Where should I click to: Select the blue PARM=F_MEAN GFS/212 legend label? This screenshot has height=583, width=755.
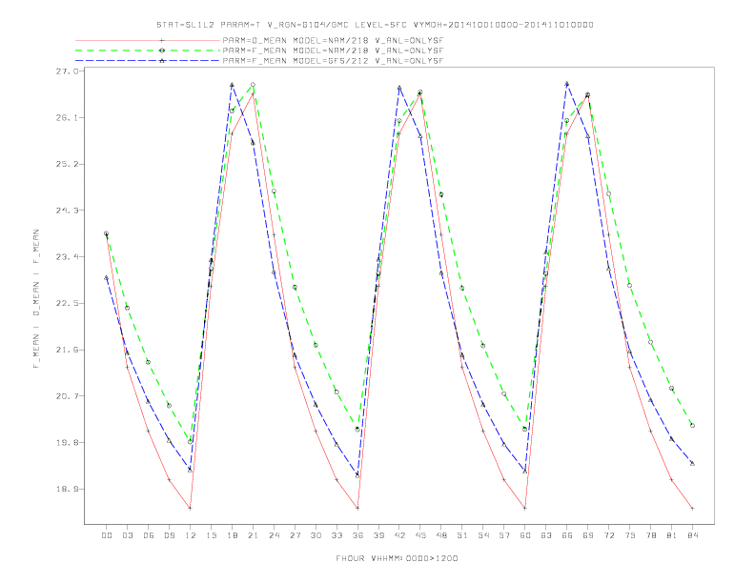tap(333, 61)
